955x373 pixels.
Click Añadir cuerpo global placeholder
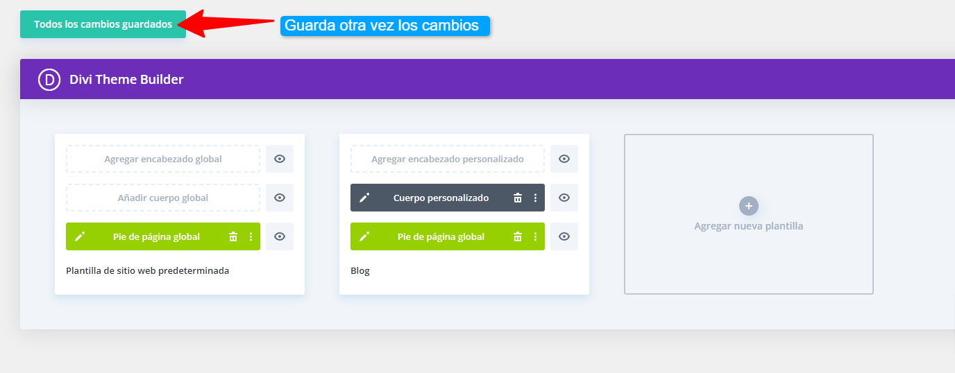[x=163, y=198]
